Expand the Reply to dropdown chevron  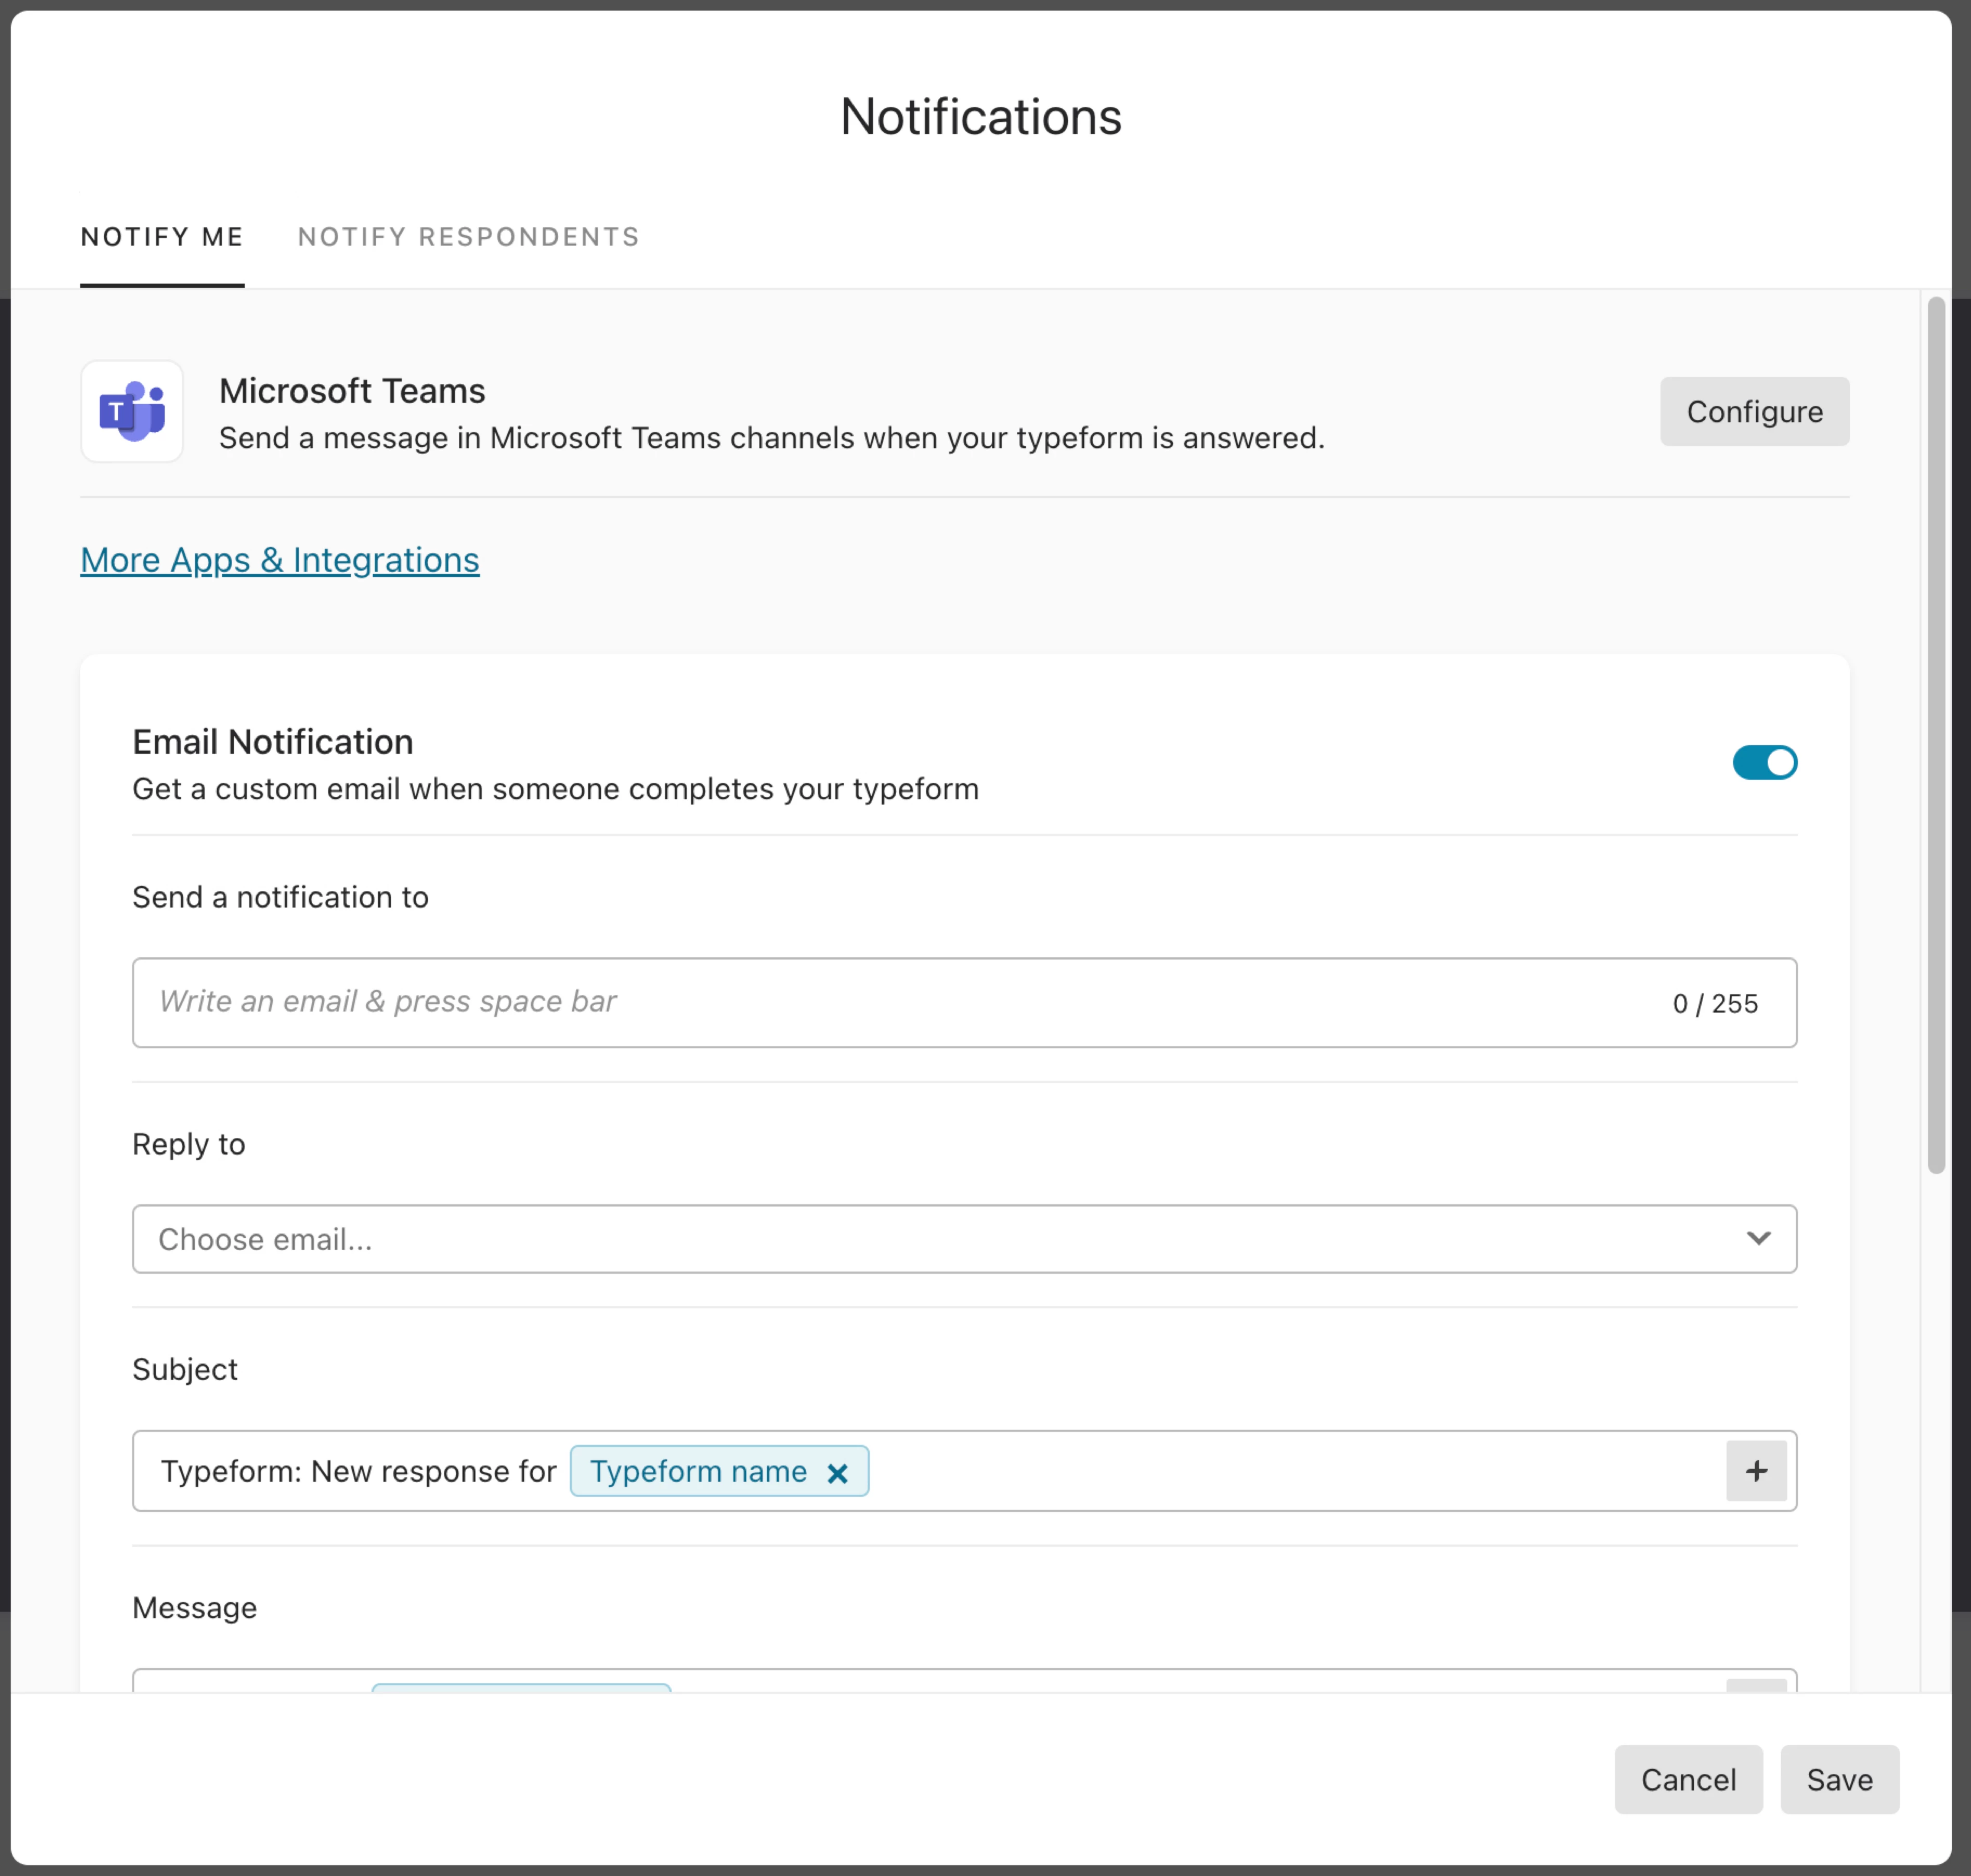pos(1758,1238)
